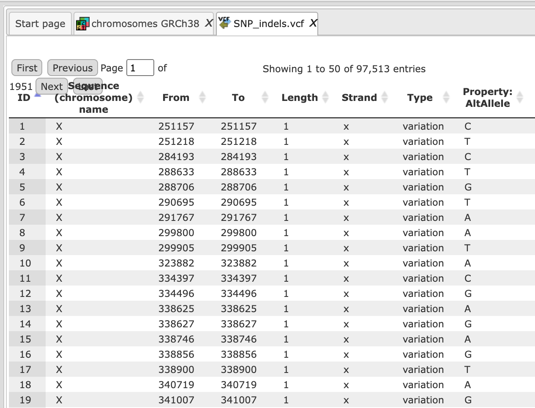Screen dimensions: 535x408
Task: Close the SNP_indels.vcf tab
Action: (313, 23)
